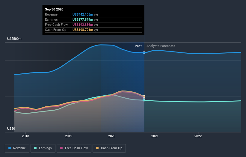Viewport: 246px width, 157px height.
Task: Click the 2022 x-axis label
Action: coord(198,136)
